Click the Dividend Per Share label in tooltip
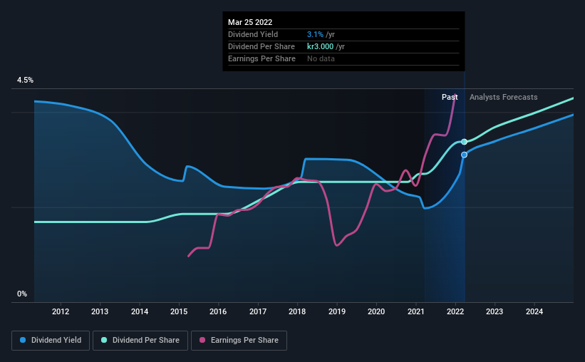Screen dimensions: 585x362 [262, 46]
